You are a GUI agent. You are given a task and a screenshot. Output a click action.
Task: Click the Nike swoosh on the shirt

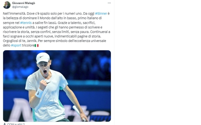click(x=48, y=83)
